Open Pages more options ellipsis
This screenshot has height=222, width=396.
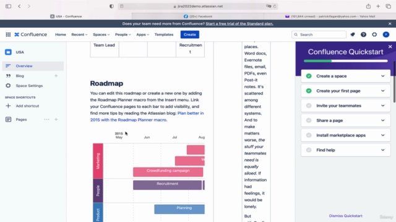[47, 119]
